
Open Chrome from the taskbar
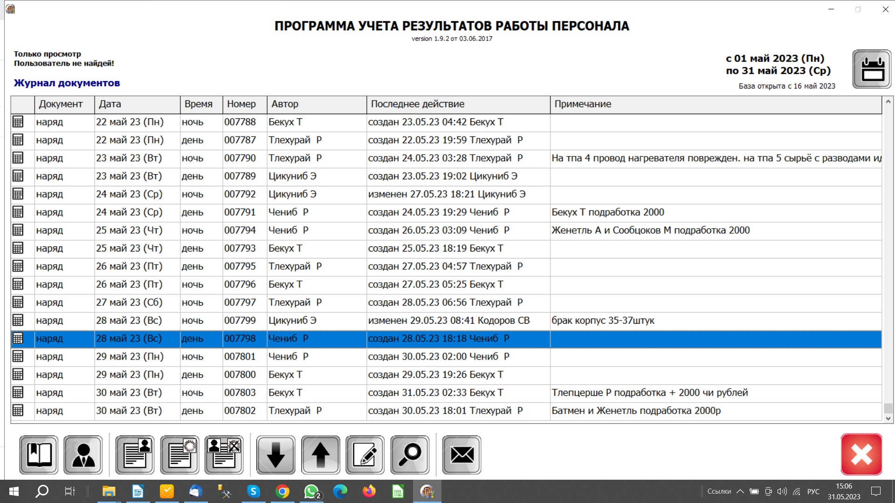pyautogui.click(x=282, y=491)
